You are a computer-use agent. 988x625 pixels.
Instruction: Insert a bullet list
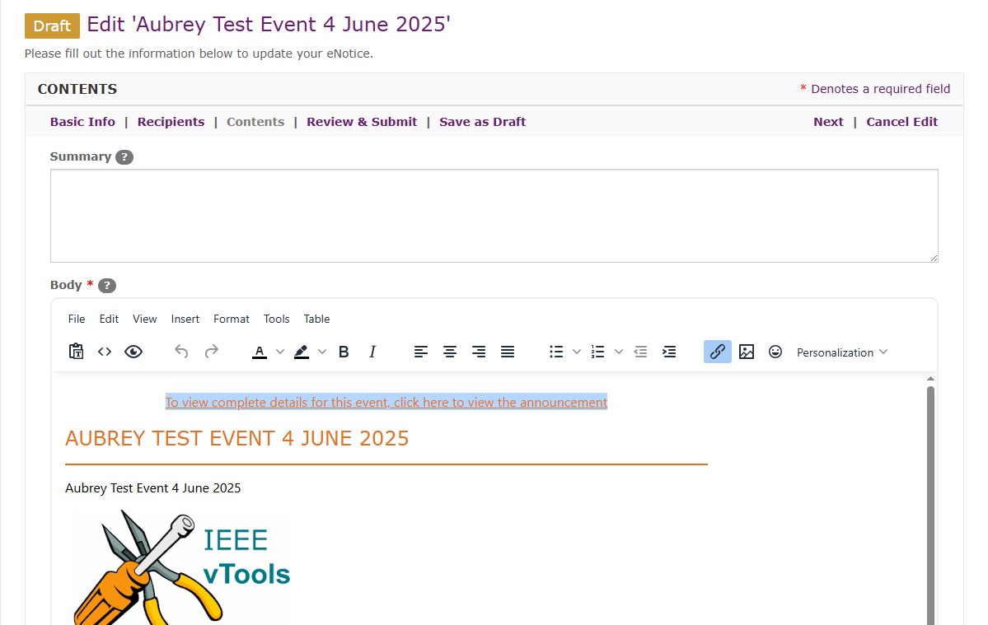pos(556,352)
